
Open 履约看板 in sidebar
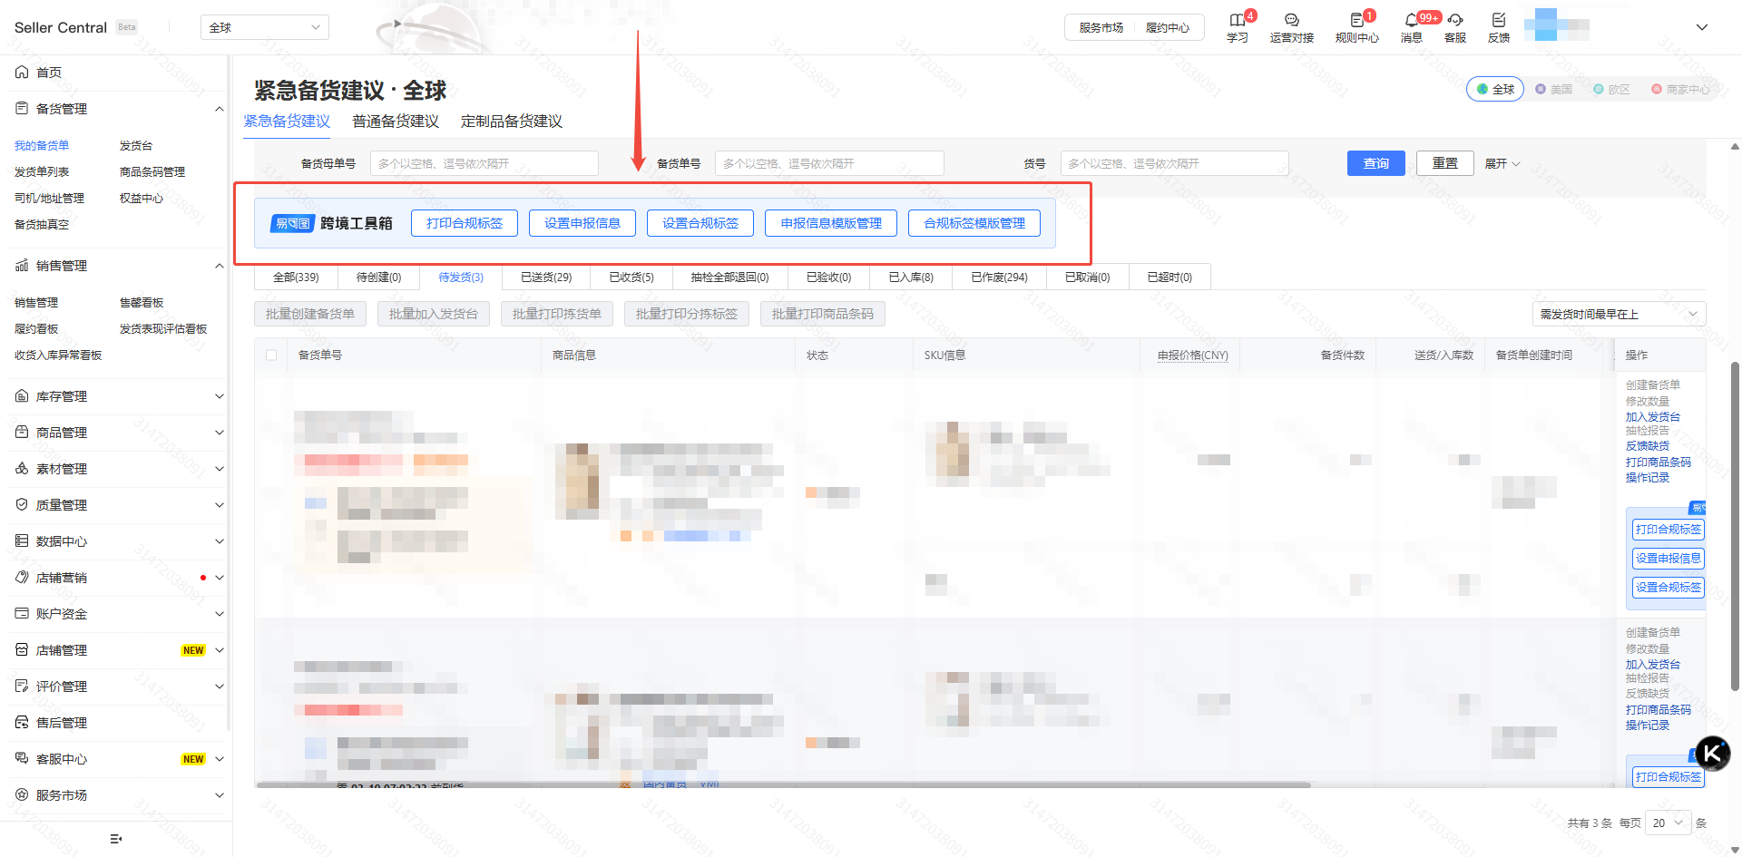pos(36,328)
